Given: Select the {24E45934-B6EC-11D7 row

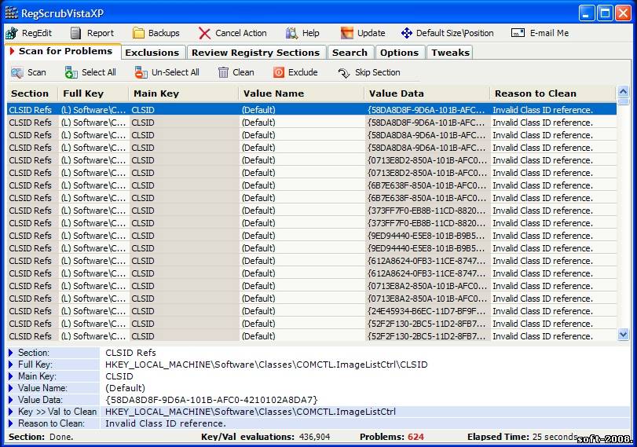Looking at the screenshot, I should point(312,311).
